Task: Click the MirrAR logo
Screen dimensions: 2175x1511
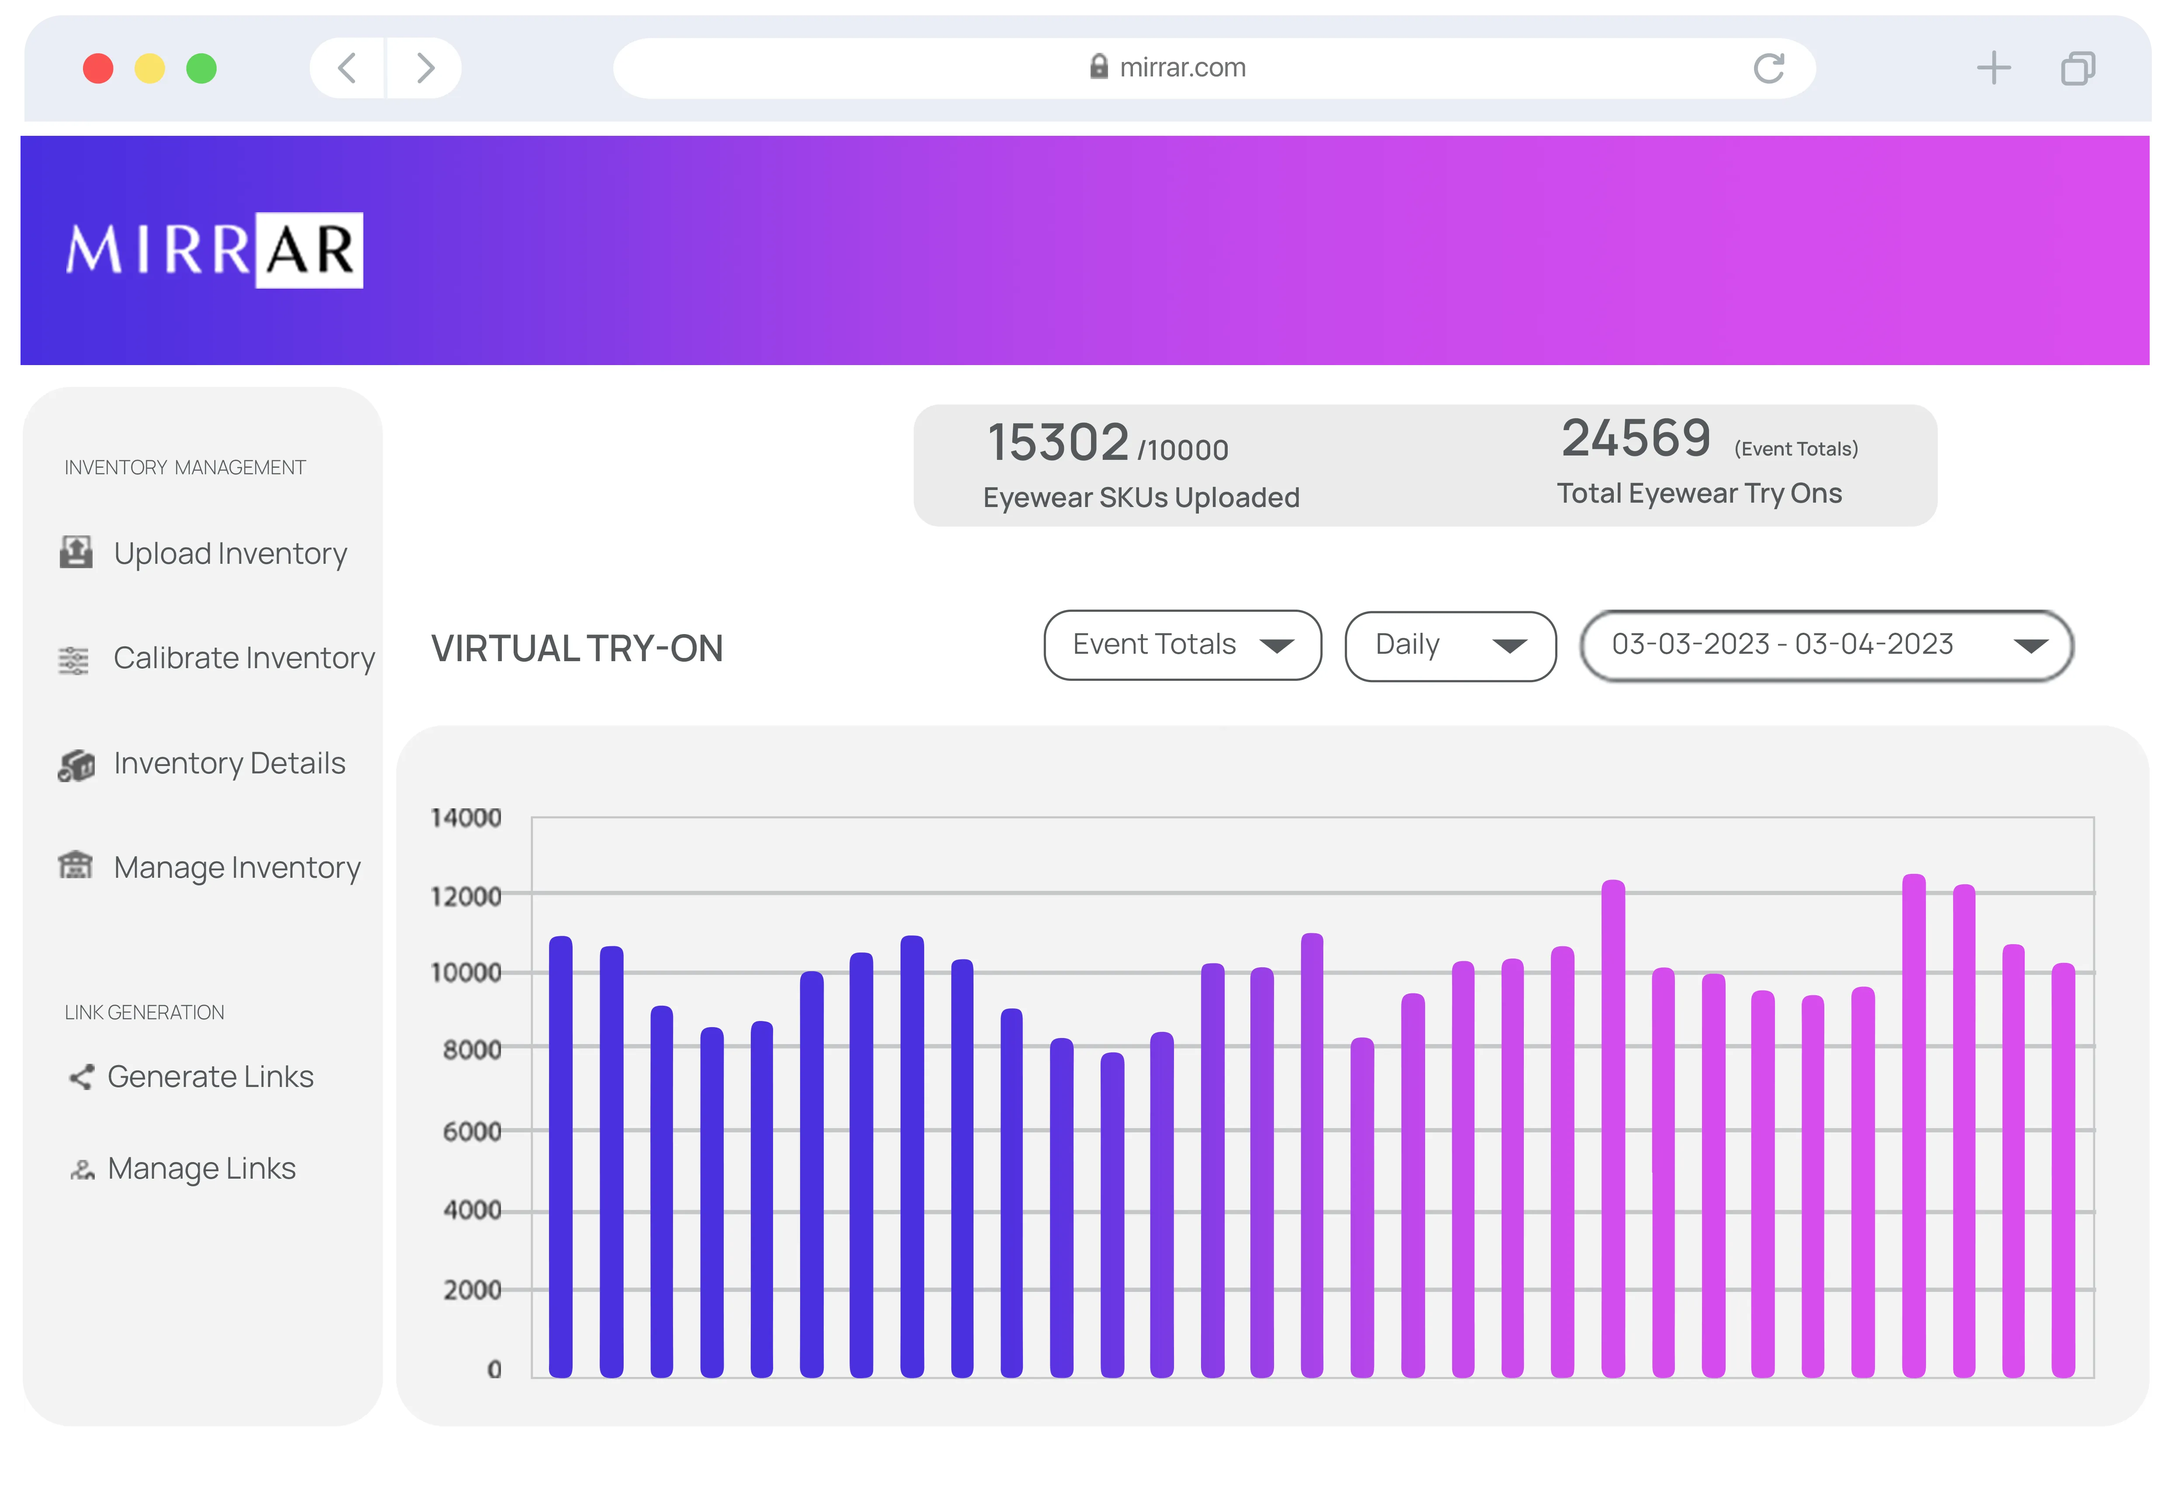Action: [x=215, y=250]
